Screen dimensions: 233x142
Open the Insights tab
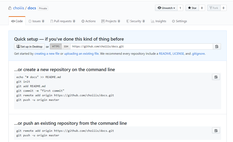[159, 21]
